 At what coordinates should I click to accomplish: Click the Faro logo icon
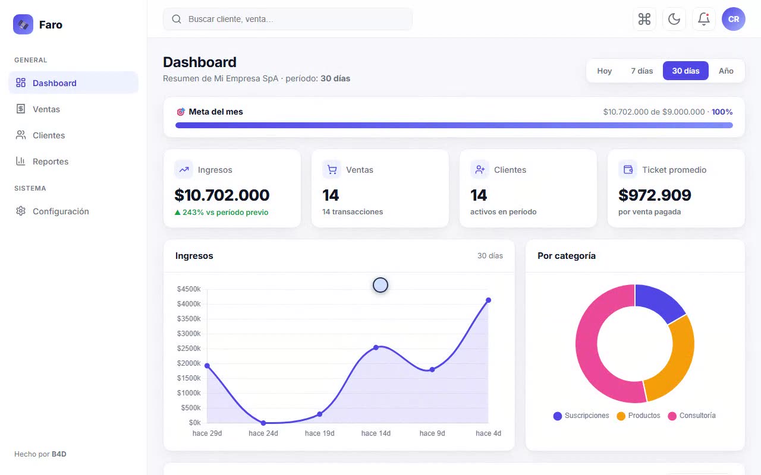click(23, 24)
